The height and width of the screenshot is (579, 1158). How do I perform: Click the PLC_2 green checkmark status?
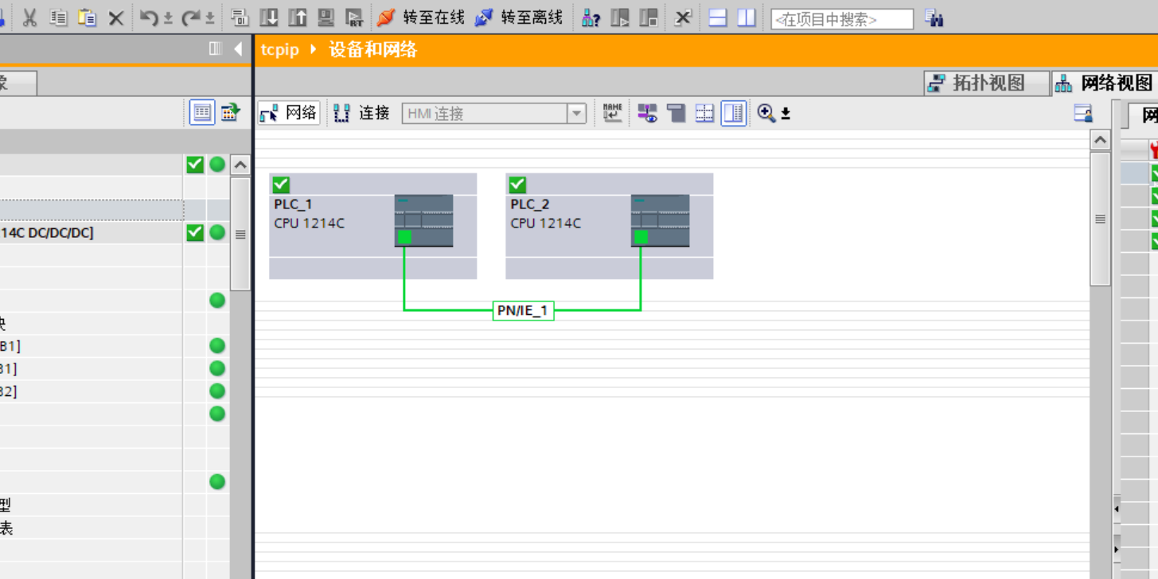pos(517,185)
